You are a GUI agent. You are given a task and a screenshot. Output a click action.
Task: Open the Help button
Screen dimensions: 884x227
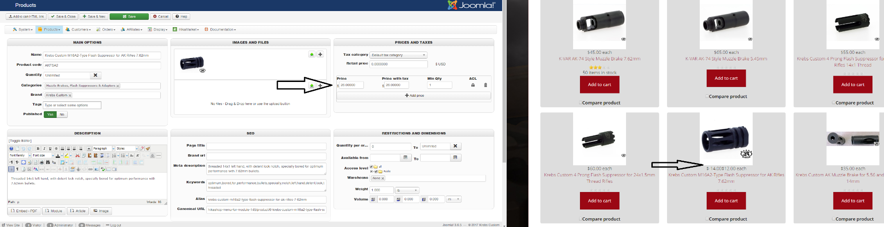(181, 17)
